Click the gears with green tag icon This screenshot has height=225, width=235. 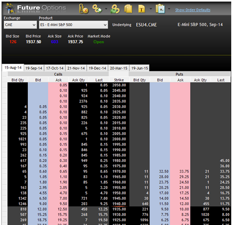(97, 8)
